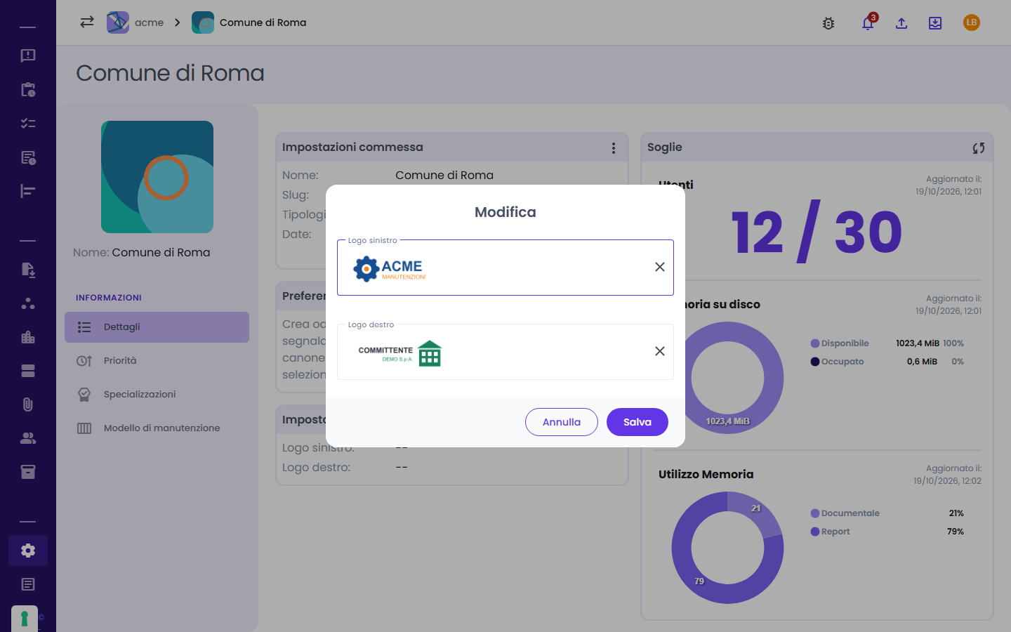Open the settings gear sidebar icon

[x=28, y=551]
